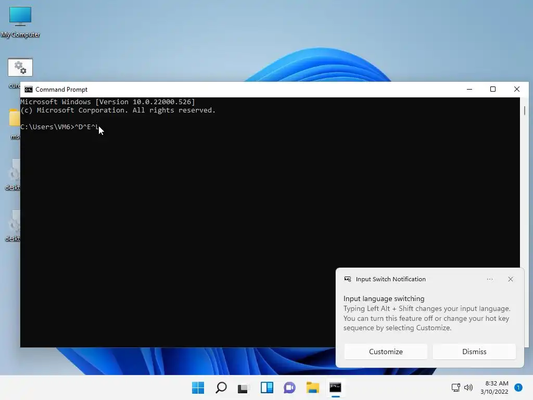This screenshot has height=400, width=533.
Task: Click the Input Switch Notification icon
Action: pyautogui.click(x=347, y=279)
